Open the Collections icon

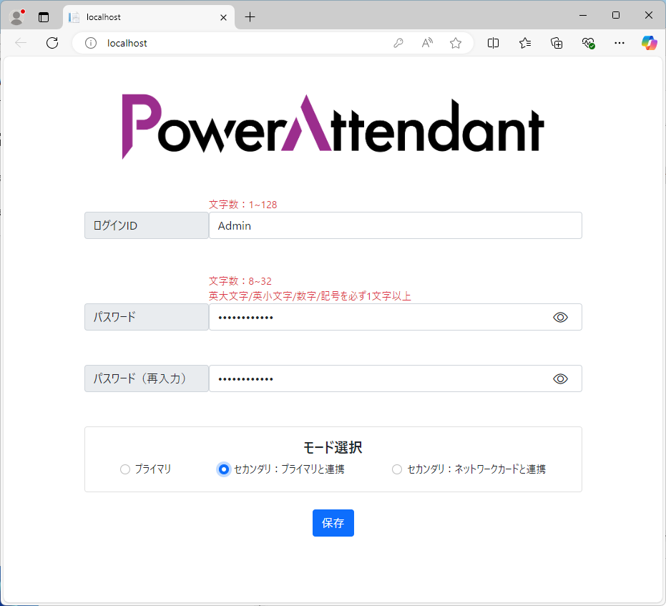tap(557, 43)
